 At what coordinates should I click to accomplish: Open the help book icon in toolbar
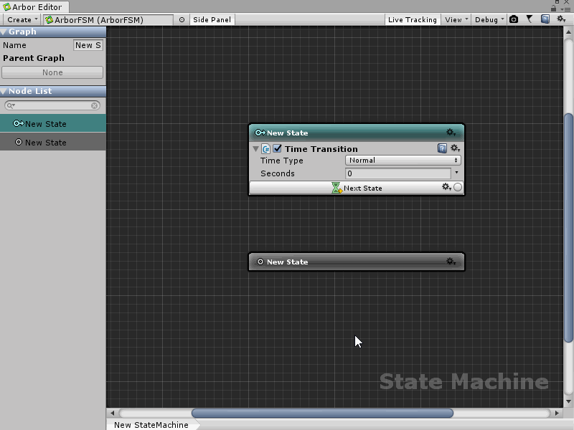point(545,19)
